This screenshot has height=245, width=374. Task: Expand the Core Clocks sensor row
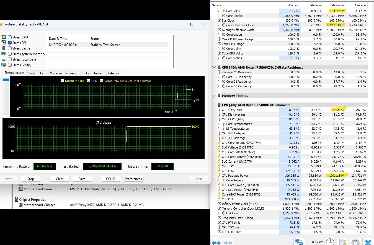point(218,16)
